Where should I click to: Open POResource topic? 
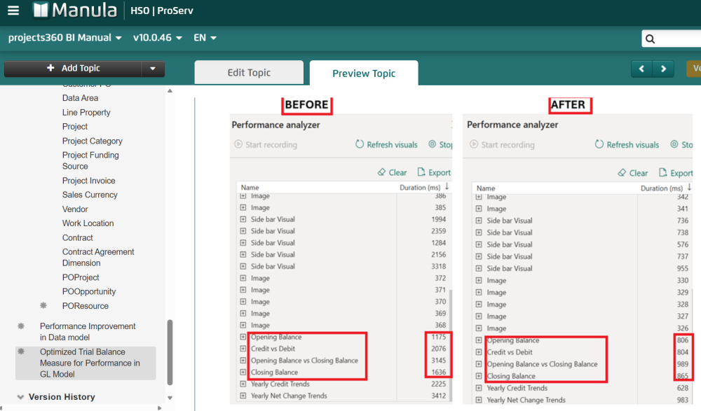(86, 306)
